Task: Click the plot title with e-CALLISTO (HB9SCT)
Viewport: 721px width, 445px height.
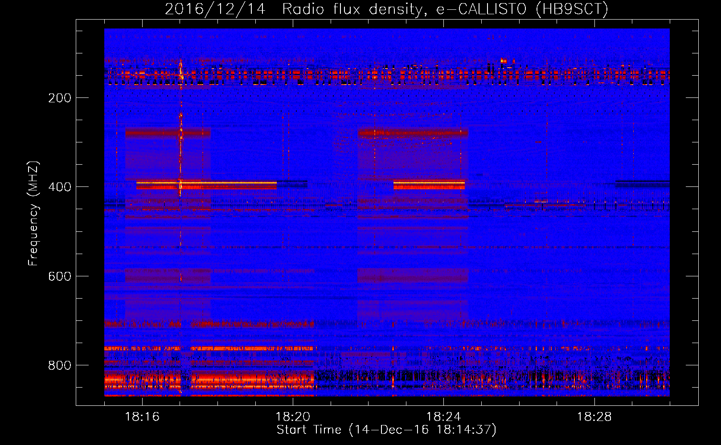Action: (386, 9)
